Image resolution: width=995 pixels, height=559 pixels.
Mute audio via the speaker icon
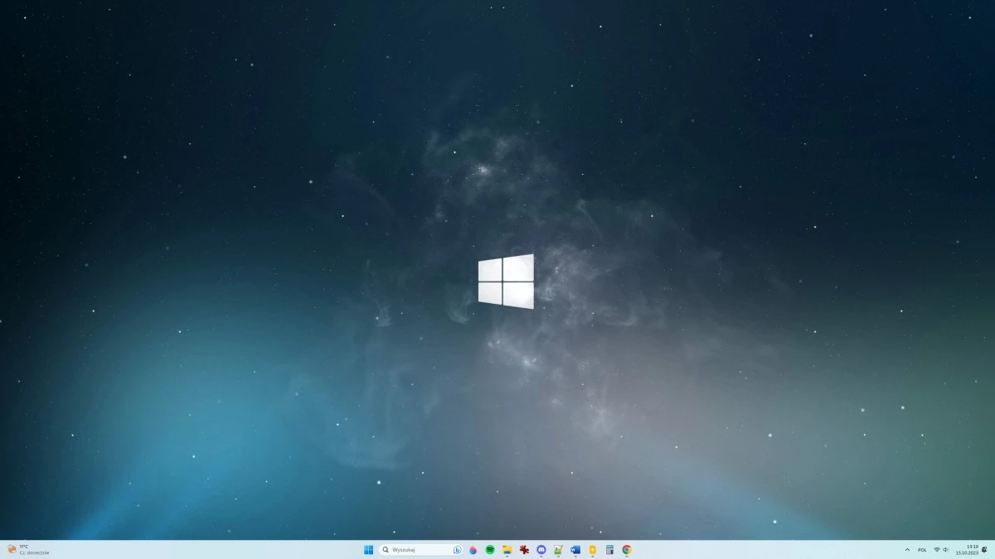click(x=945, y=549)
